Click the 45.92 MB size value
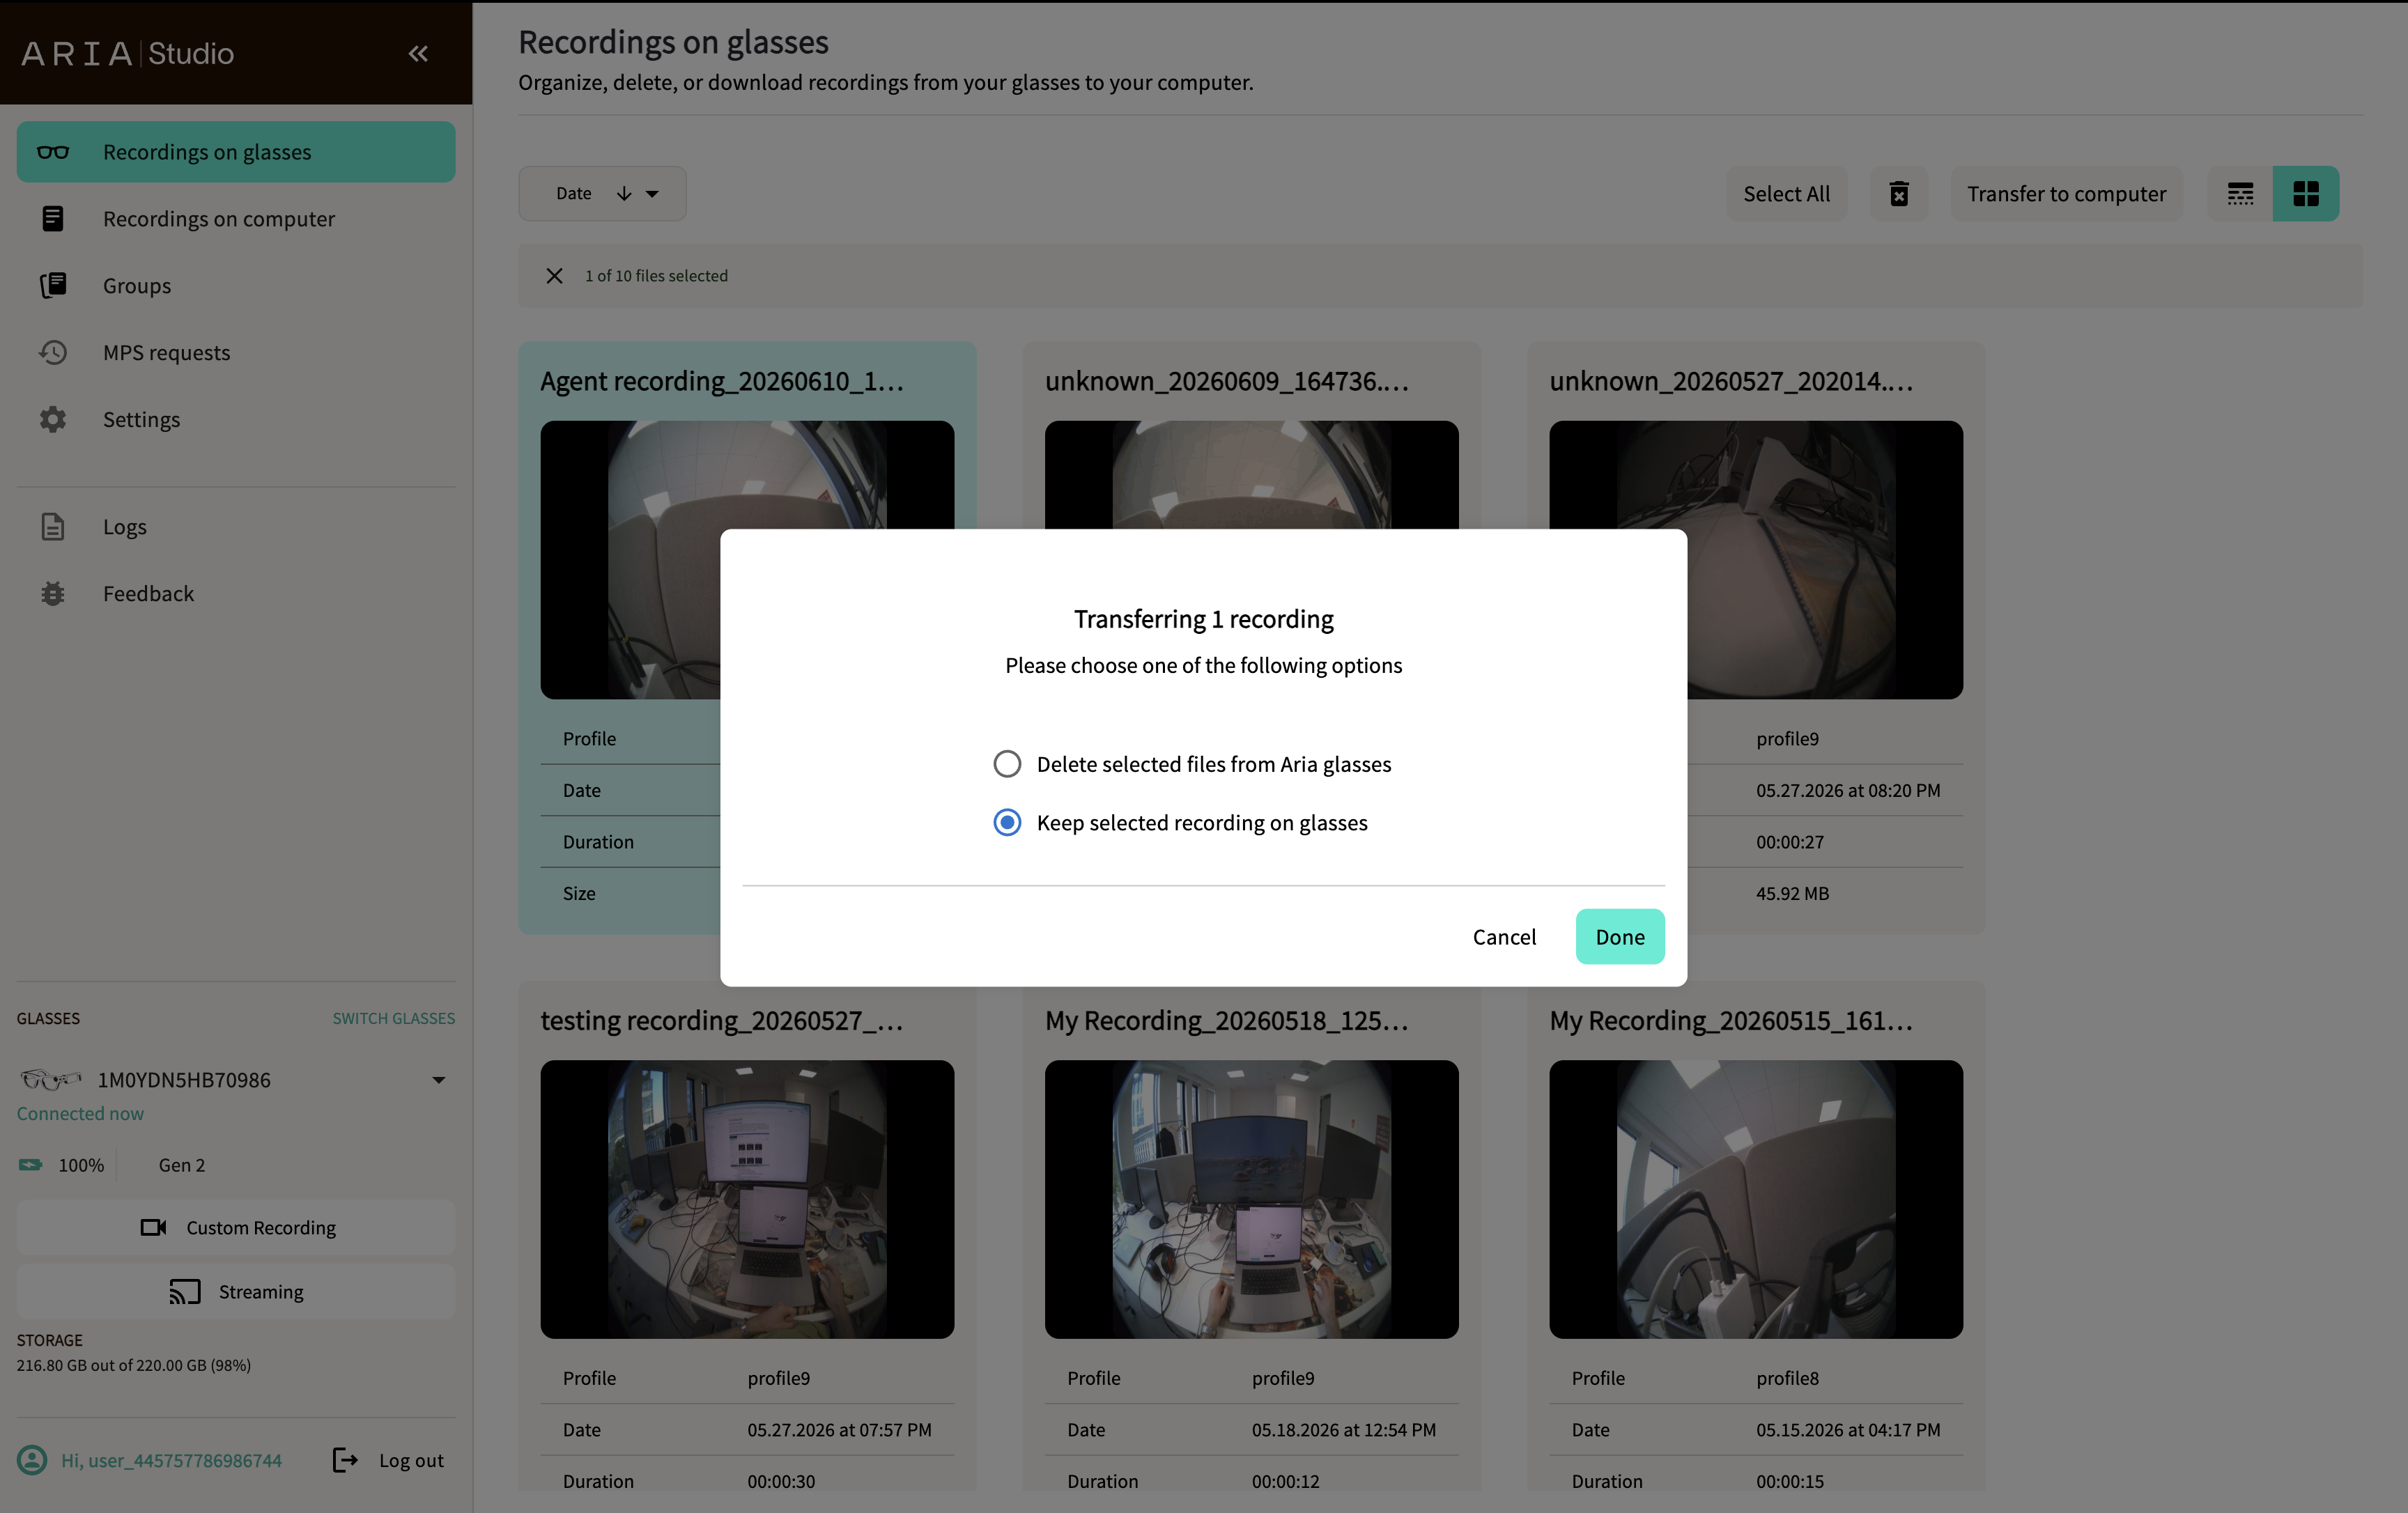Screen dimensions: 2408x1513 (x=1792, y=893)
